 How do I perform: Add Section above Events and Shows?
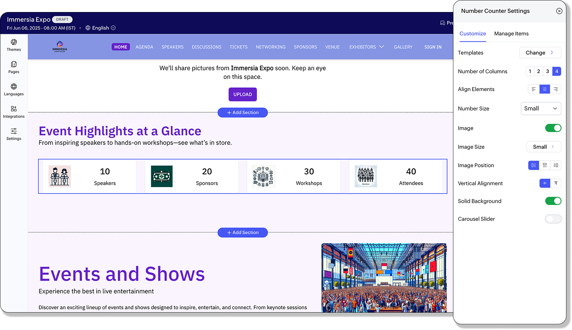click(243, 232)
